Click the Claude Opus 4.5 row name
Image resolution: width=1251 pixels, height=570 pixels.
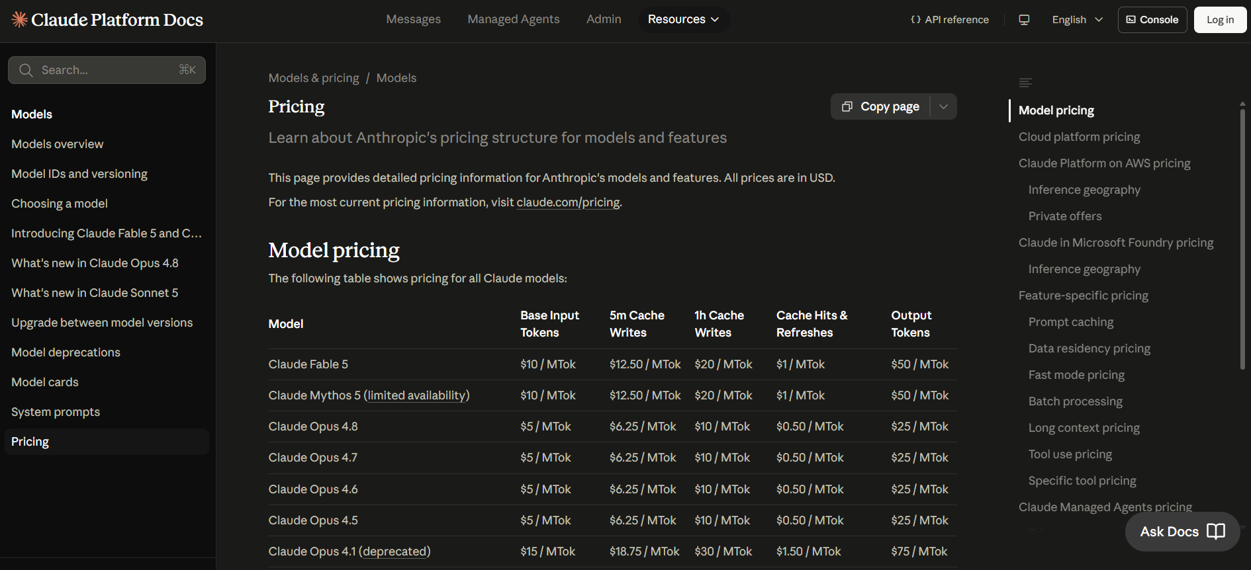tap(313, 520)
